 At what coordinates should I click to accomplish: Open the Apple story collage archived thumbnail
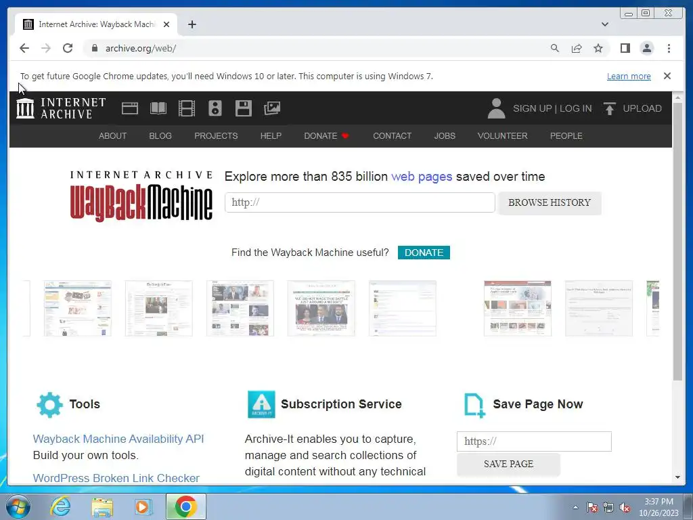coord(518,308)
